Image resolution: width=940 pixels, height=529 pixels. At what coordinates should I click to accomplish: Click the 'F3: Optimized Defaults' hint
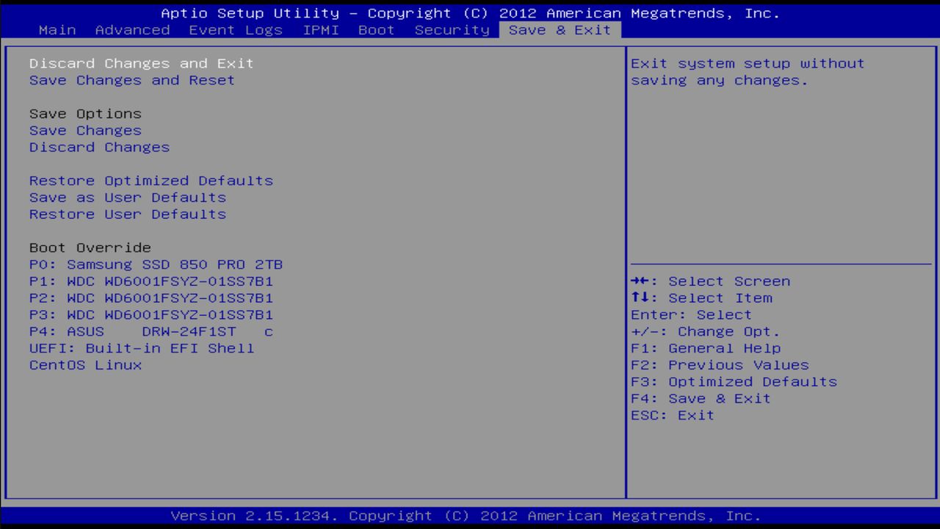point(734,382)
